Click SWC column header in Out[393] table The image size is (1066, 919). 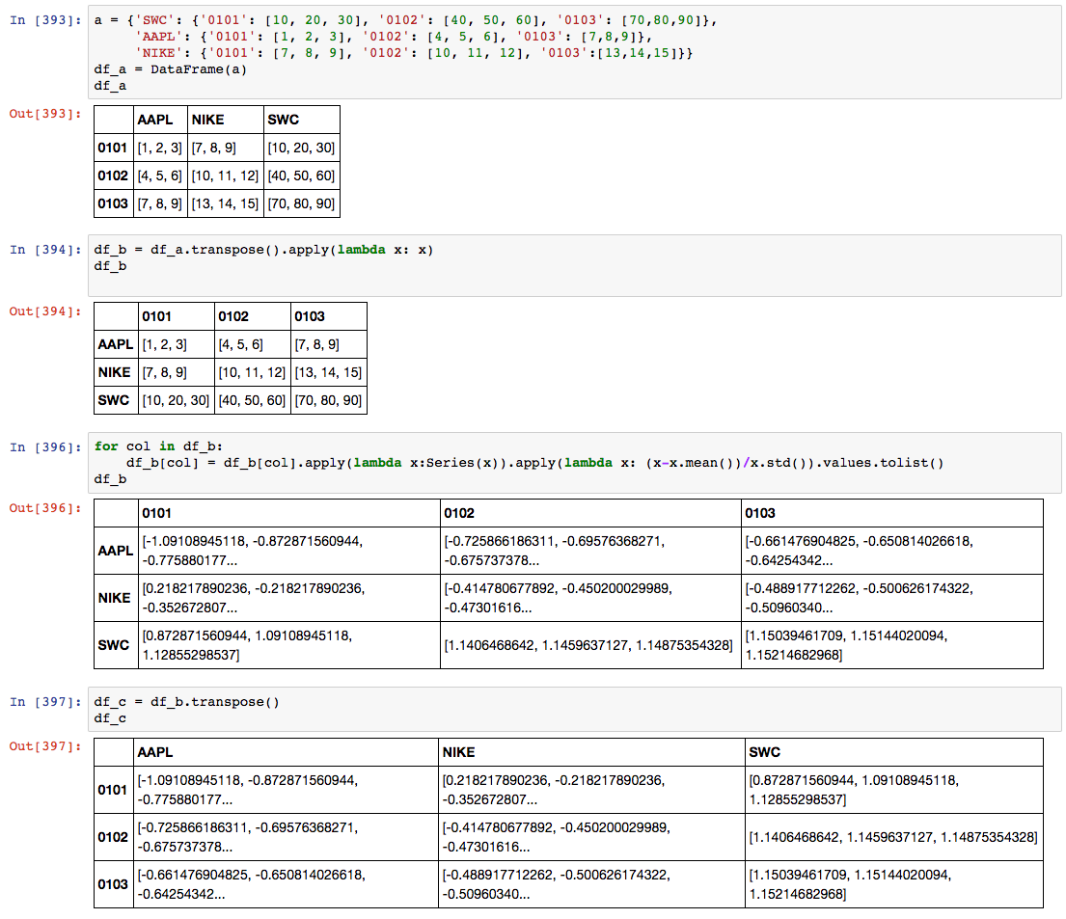[x=301, y=120]
